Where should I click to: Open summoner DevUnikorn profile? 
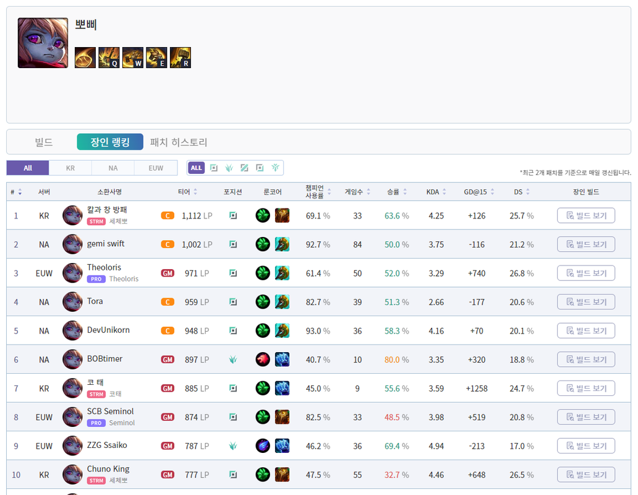click(108, 330)
